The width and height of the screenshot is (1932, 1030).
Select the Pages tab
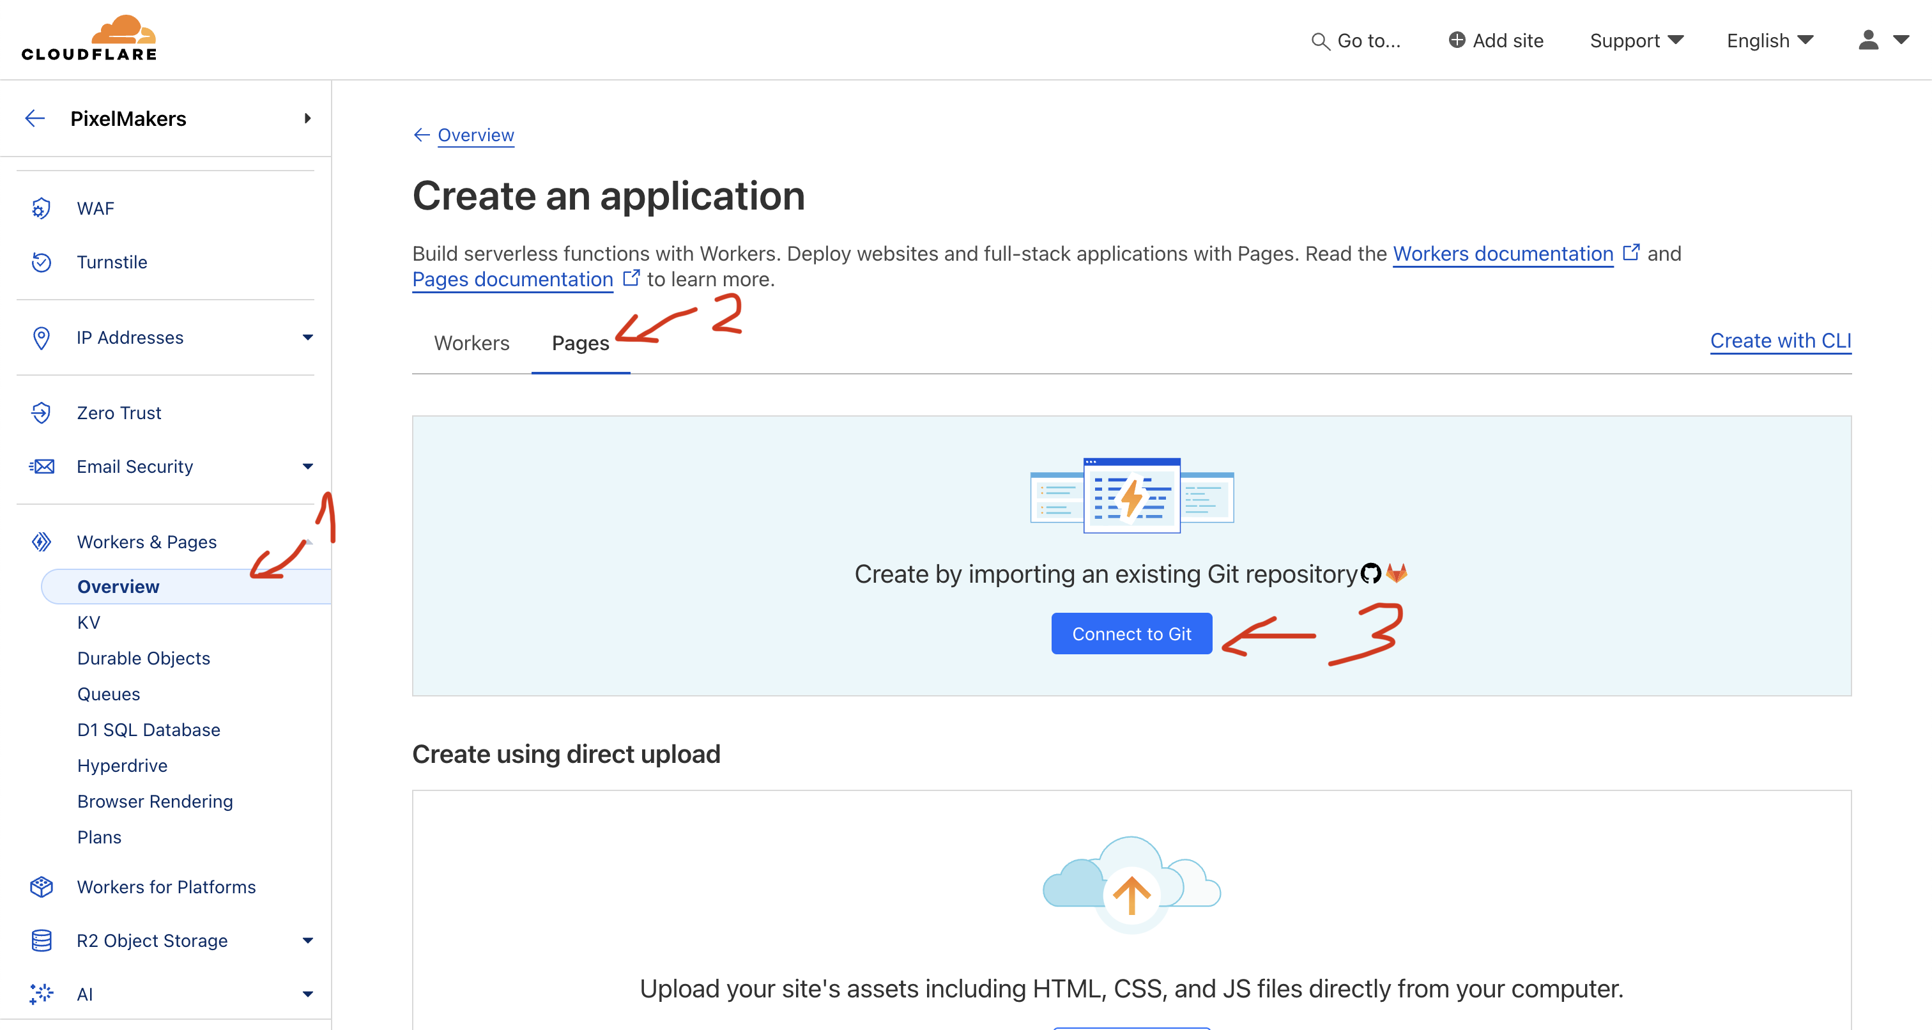[581, 343]
